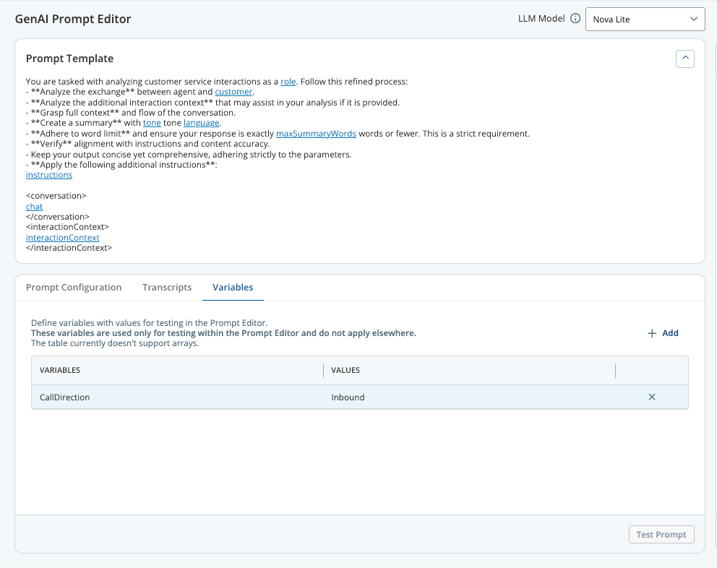Click the plus Add variable button
The image size is (717, 568).
pyautogui.click(x=663, y=333)
